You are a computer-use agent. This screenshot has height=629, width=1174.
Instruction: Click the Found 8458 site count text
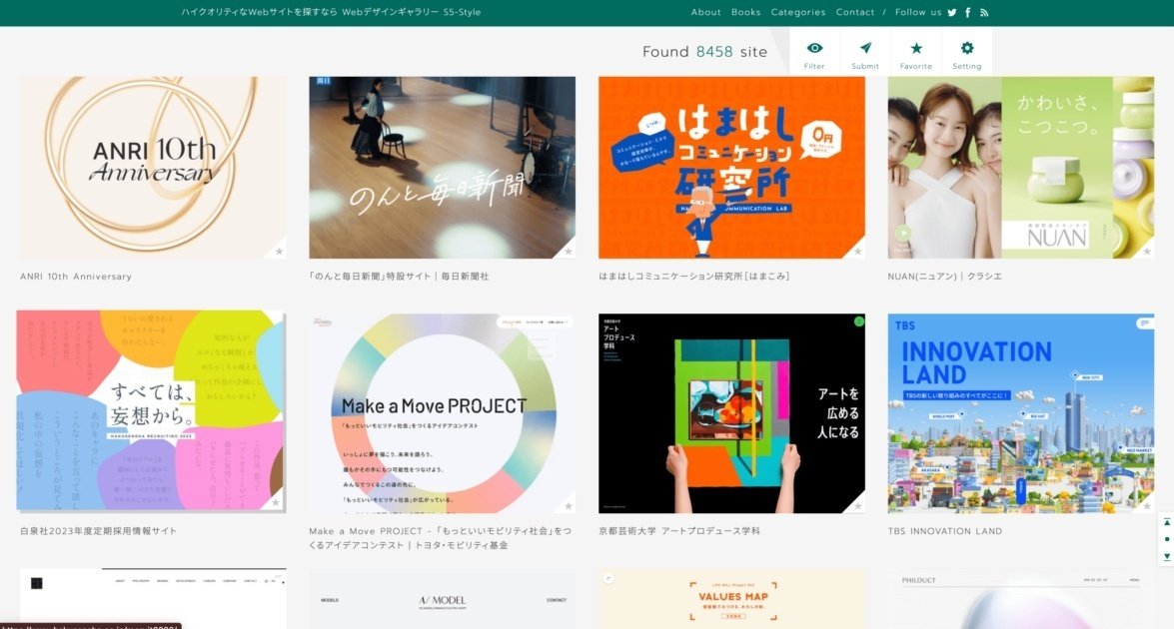[704, 52]
